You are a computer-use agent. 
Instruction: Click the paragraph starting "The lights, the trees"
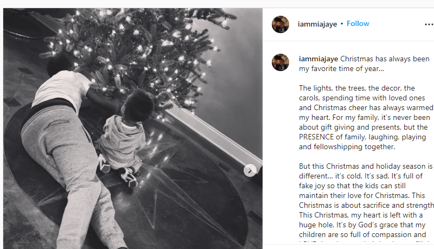point(366,117)
